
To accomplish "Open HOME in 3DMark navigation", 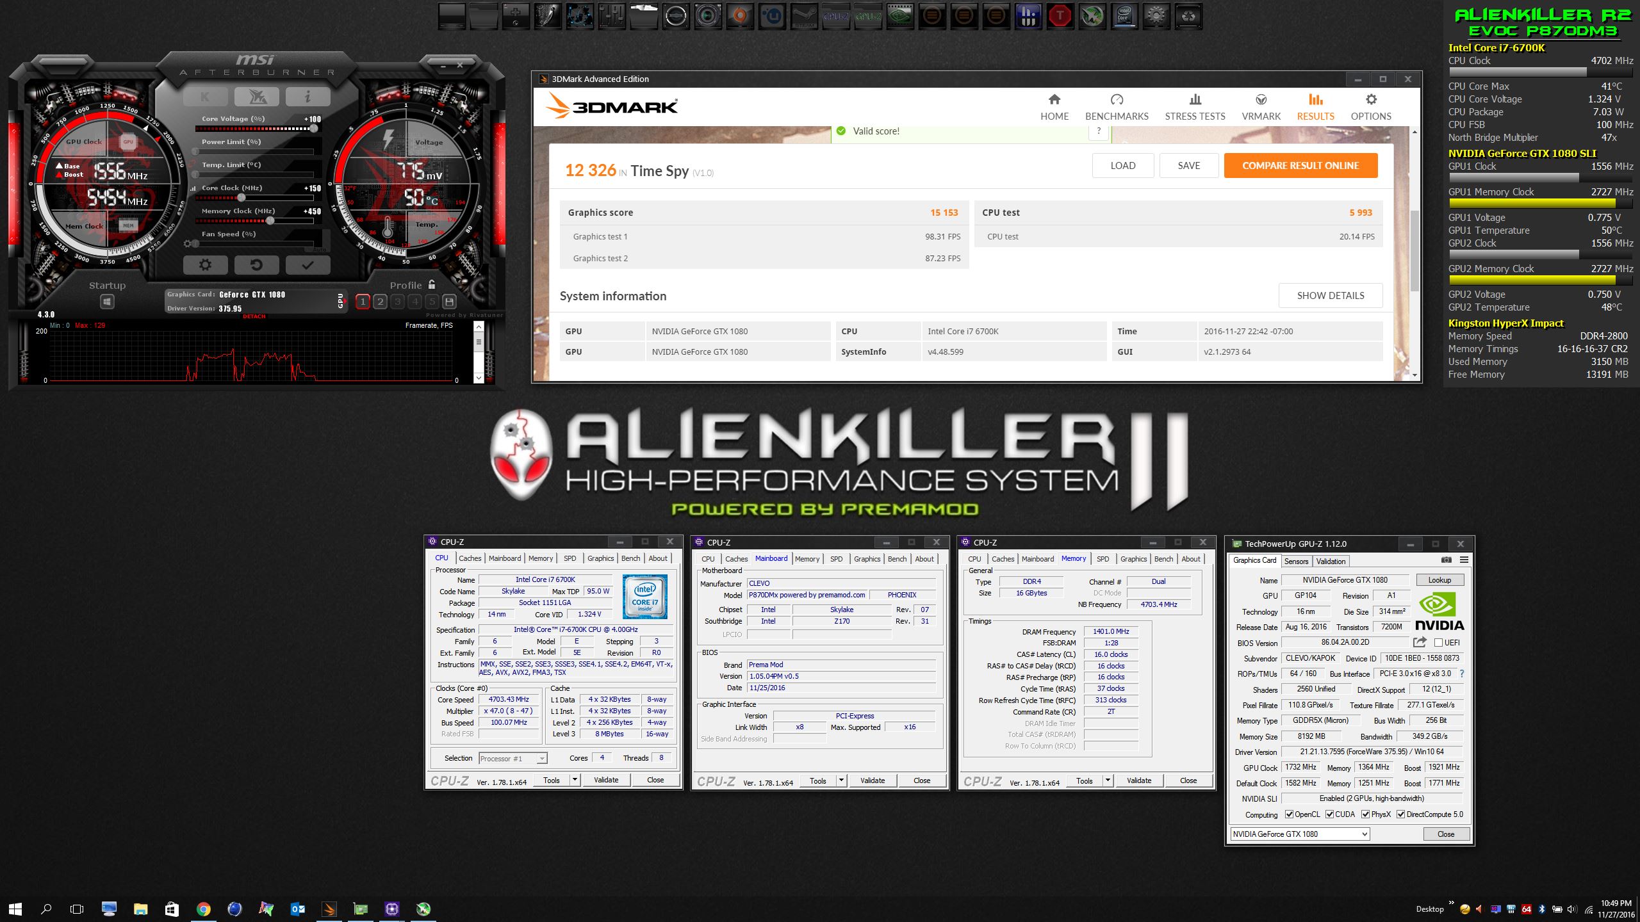I will pos(1054,107).
